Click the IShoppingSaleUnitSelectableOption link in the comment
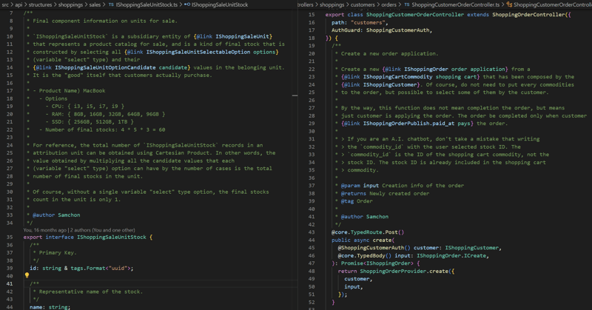This screenshot has width=592, height=310. point(209,52)
